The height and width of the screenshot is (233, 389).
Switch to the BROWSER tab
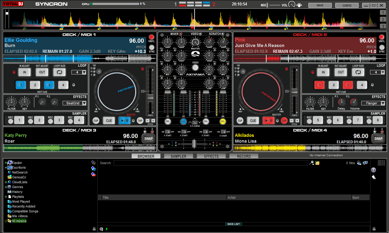point(146,156)
